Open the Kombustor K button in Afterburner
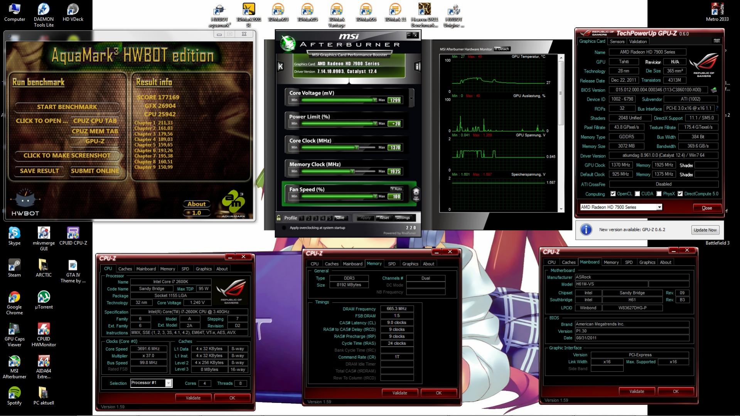Screen dimensions: 740x416 280,66
